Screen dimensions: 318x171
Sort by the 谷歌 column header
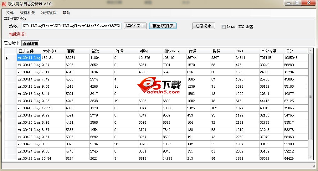[x=102, y=51]
